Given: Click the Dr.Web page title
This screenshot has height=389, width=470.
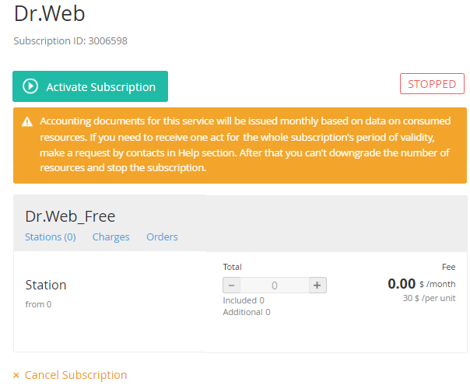Looking at the screenshot, I should tap(50, 13).
